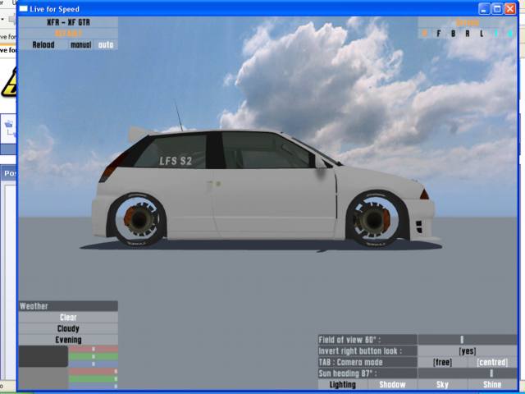Adjust red slider beside light gray swatch

click(94, 371)
